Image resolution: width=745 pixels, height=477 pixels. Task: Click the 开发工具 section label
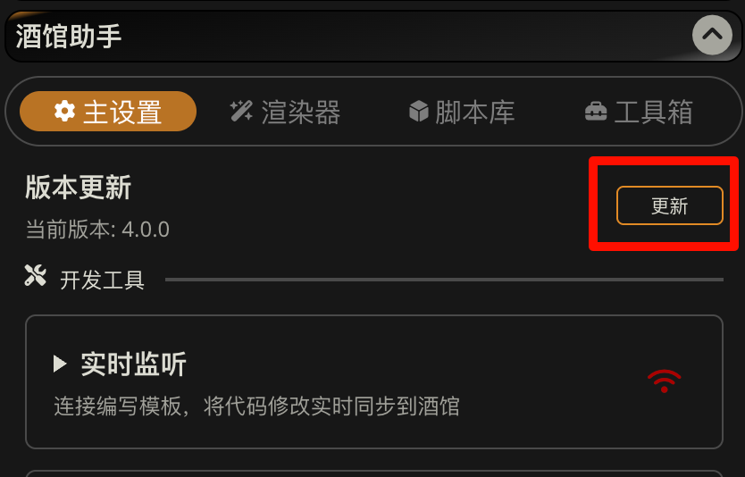(102, 280)
